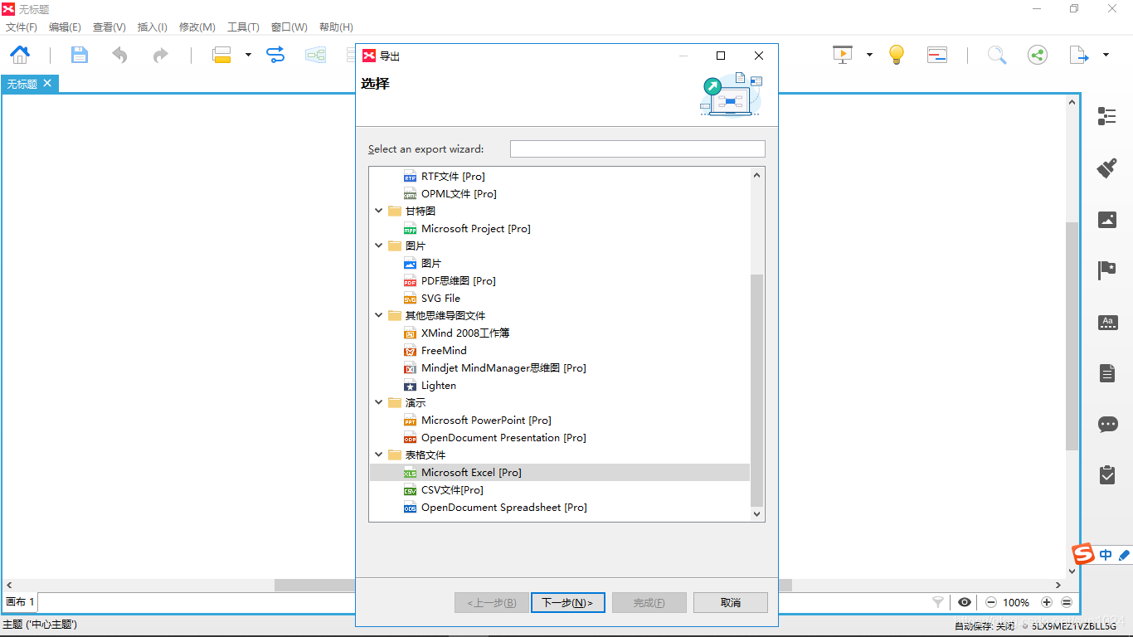Go to the Home icon in toolbar

click(20, 55)
